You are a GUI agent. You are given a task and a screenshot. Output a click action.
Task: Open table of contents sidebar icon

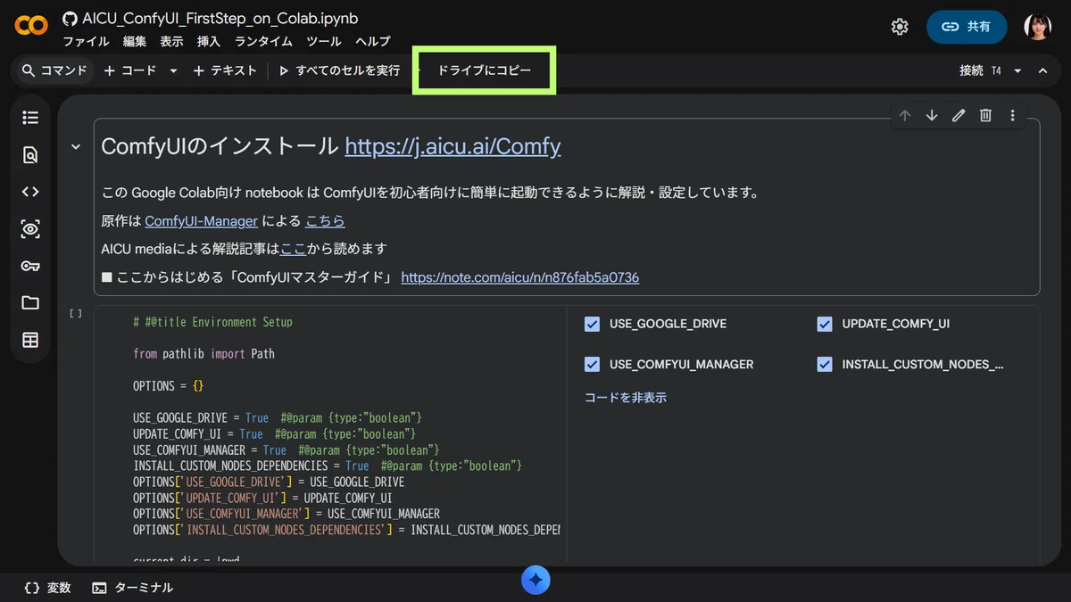pos(30,118)
